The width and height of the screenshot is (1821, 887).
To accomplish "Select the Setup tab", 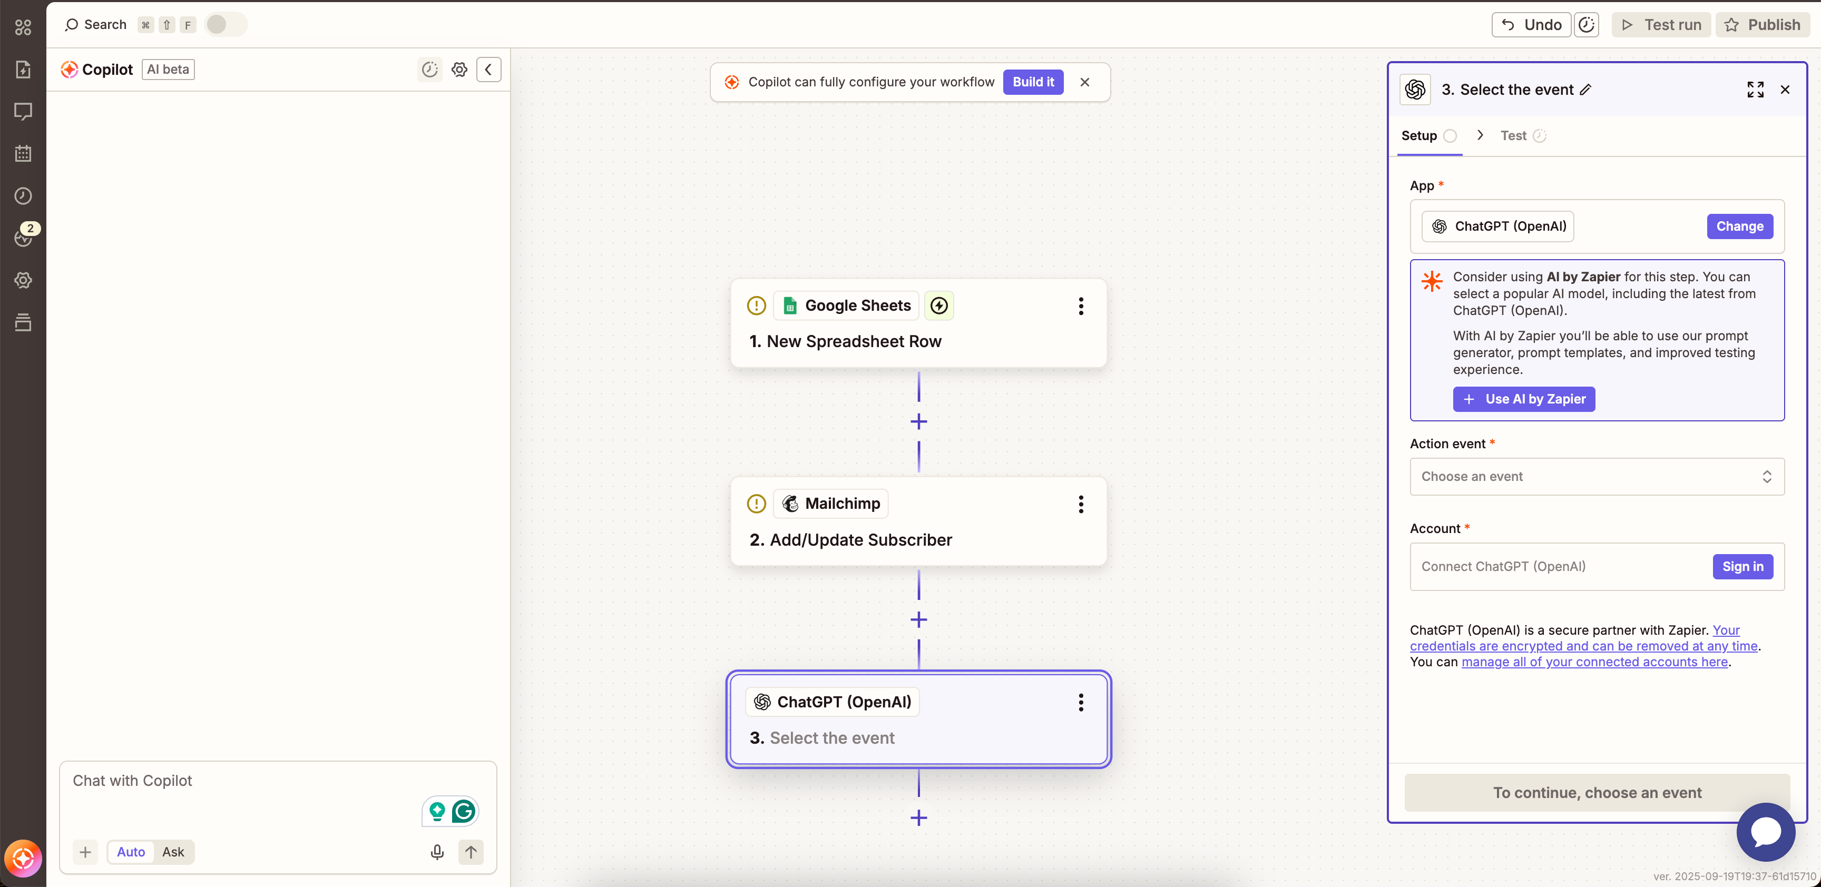I will [x=1420, y=135].
